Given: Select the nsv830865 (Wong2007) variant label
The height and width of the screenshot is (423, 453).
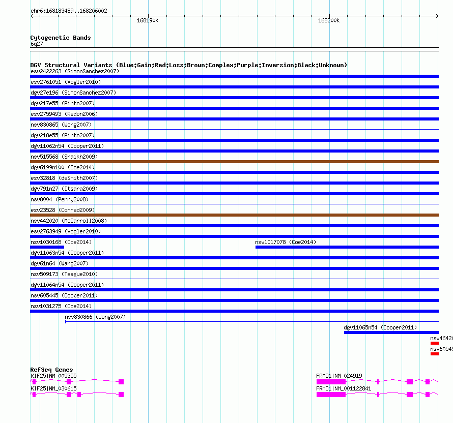Looking at the screenshot, I should 61,125.
